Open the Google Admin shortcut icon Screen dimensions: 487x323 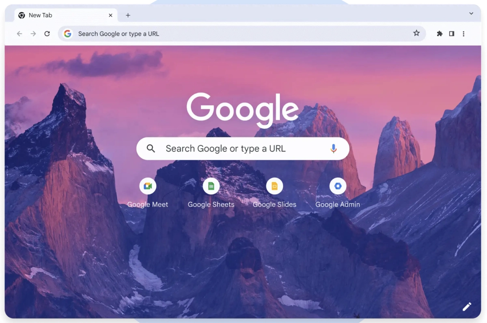click(x=338, y=186)
